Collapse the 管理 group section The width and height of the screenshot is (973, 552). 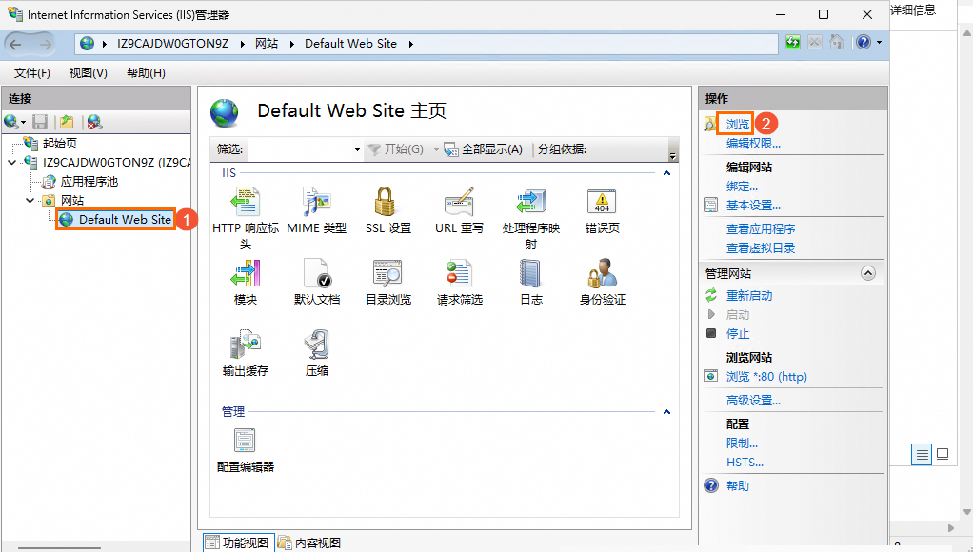coord(666,412)
